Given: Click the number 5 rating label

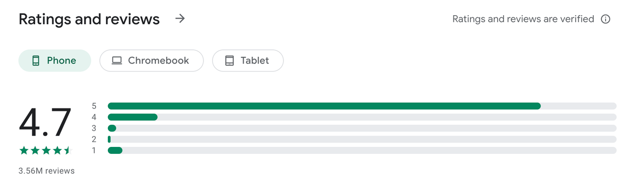Looking at the screenshot, I should 94,106.
